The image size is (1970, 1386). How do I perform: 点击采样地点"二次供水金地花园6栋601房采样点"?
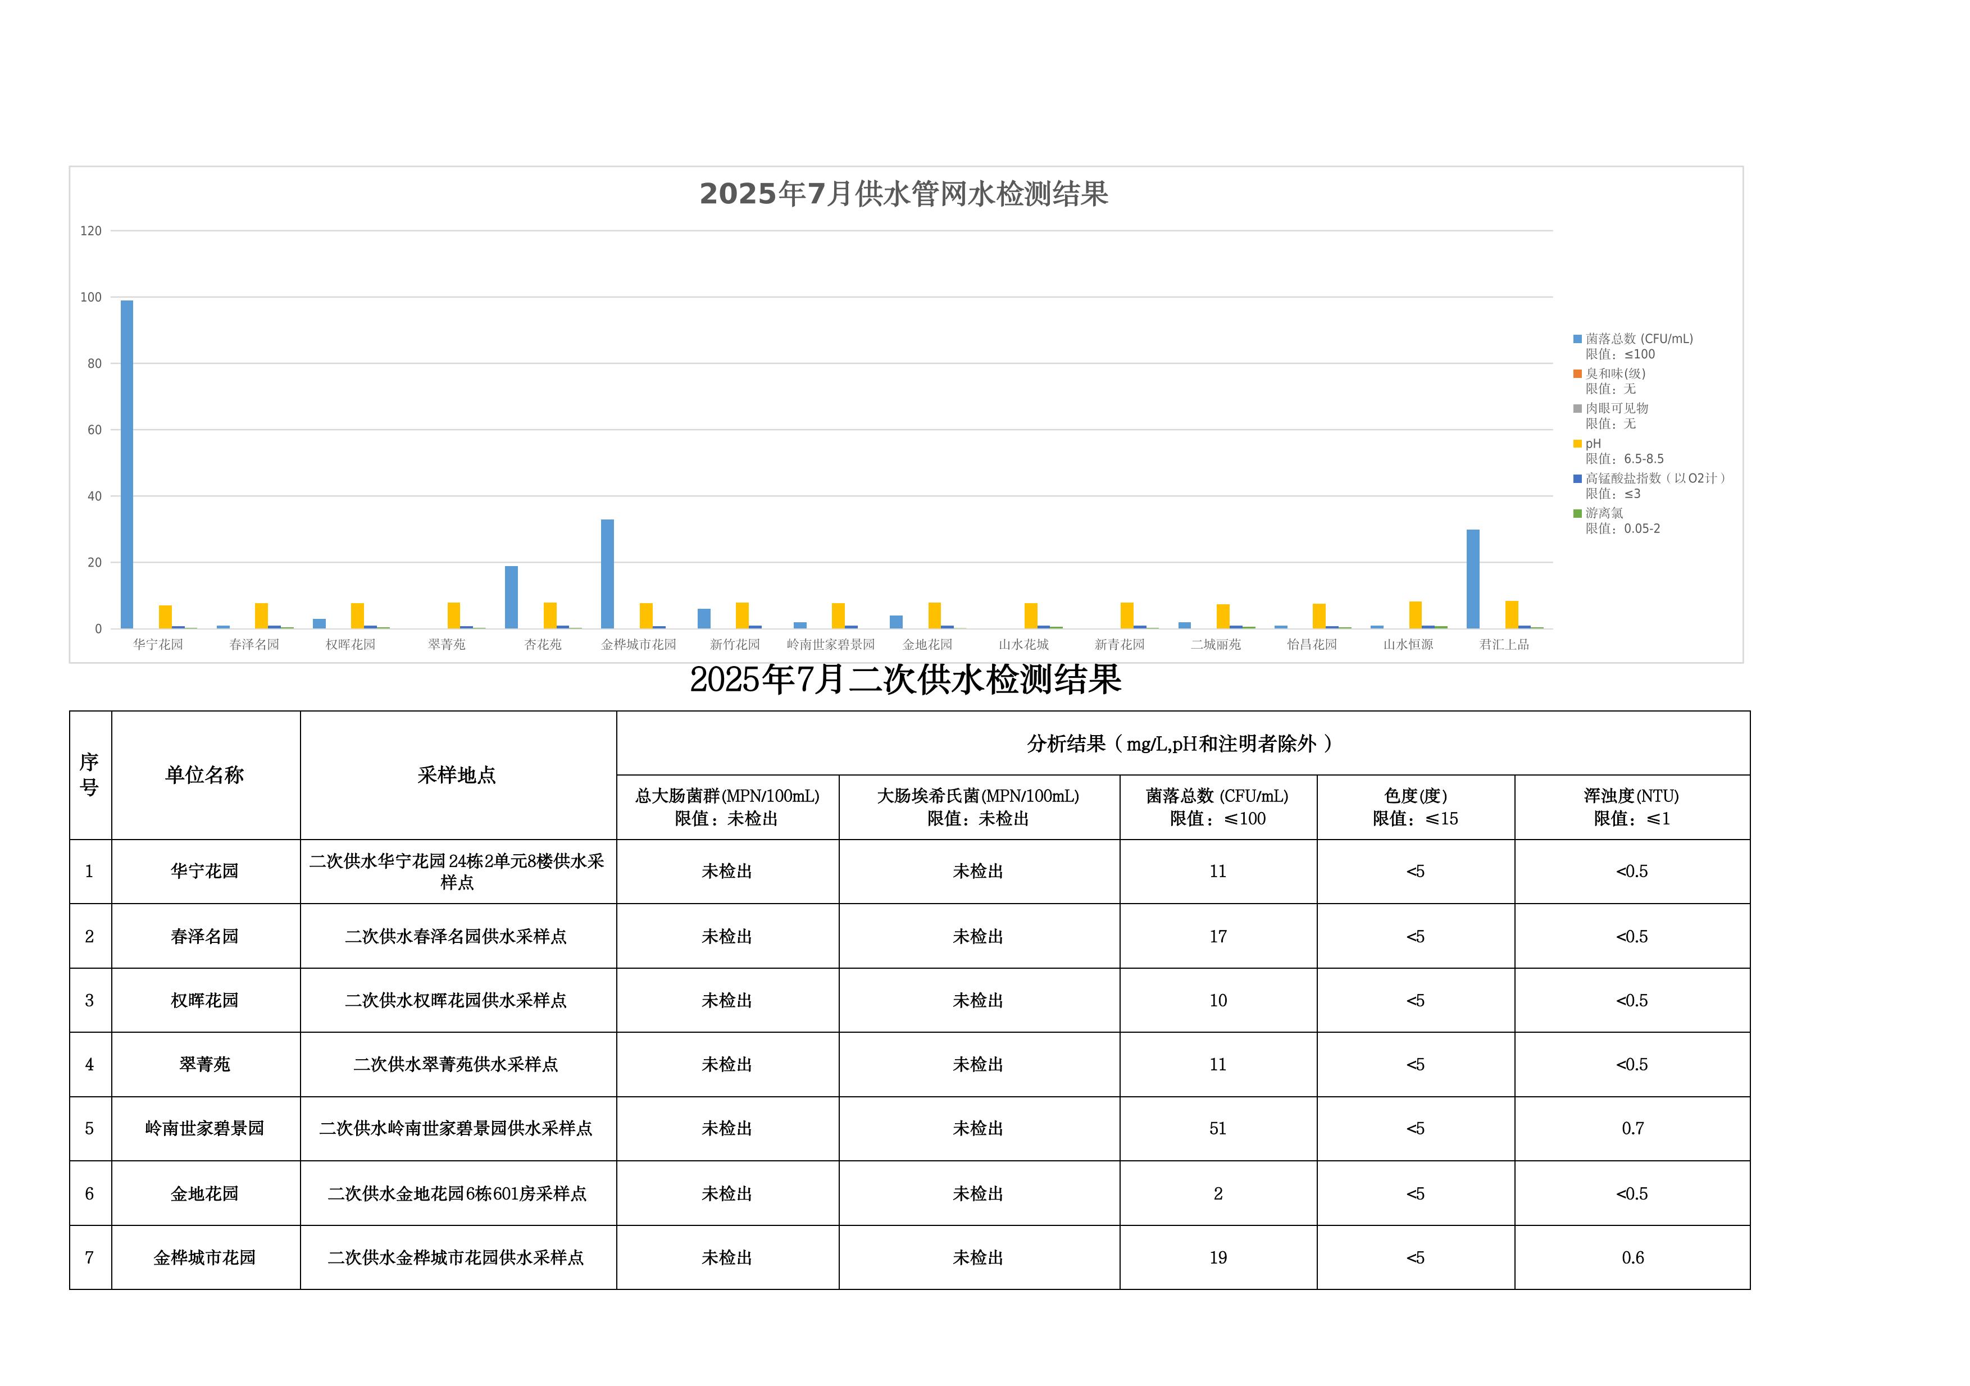click(458, 1194)
